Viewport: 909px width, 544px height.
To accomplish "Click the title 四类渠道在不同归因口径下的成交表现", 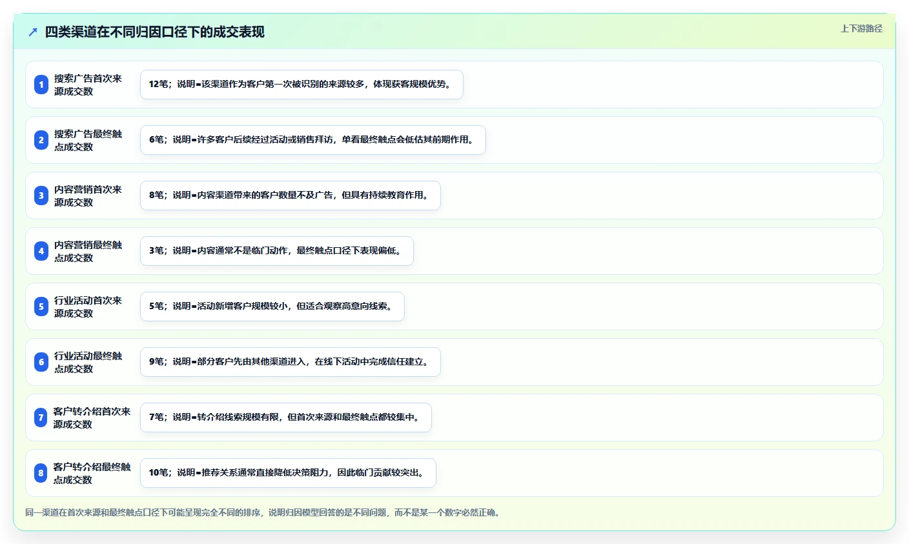I will [154, 32].
